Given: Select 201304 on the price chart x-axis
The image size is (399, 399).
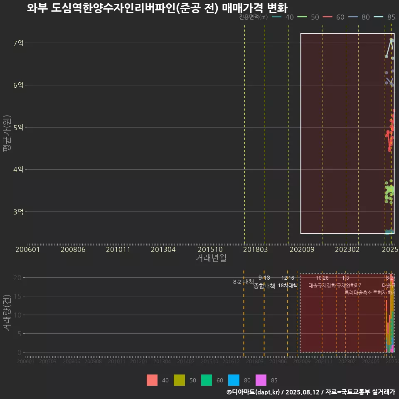Looking at the screenshot, I should tap(163, 249).
